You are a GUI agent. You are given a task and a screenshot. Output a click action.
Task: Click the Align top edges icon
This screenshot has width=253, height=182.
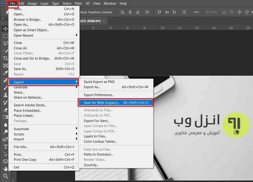point(159,12)
